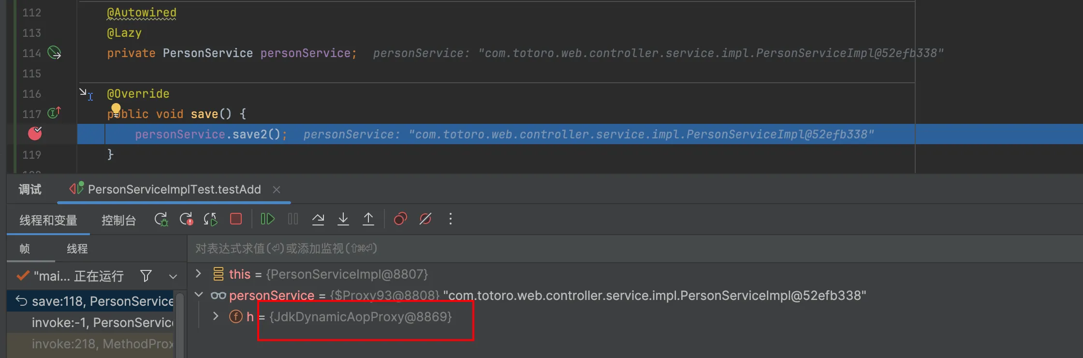Viewport: 1083px width, 358px height.
Task: Select the 帧 frames tab
Action: point(25,249)
